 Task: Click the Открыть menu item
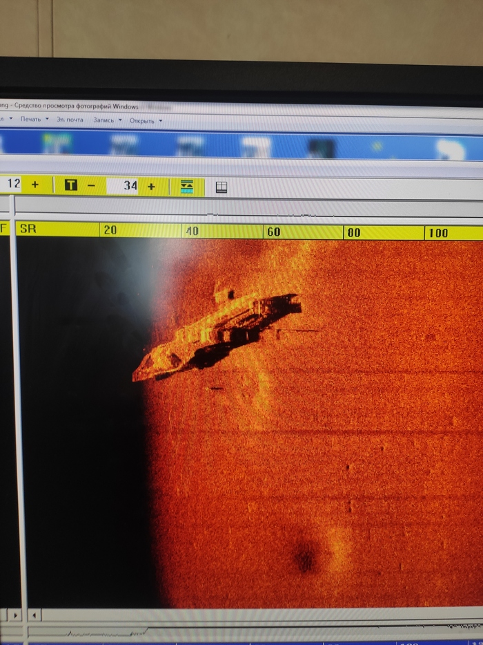tap(144, 121)
